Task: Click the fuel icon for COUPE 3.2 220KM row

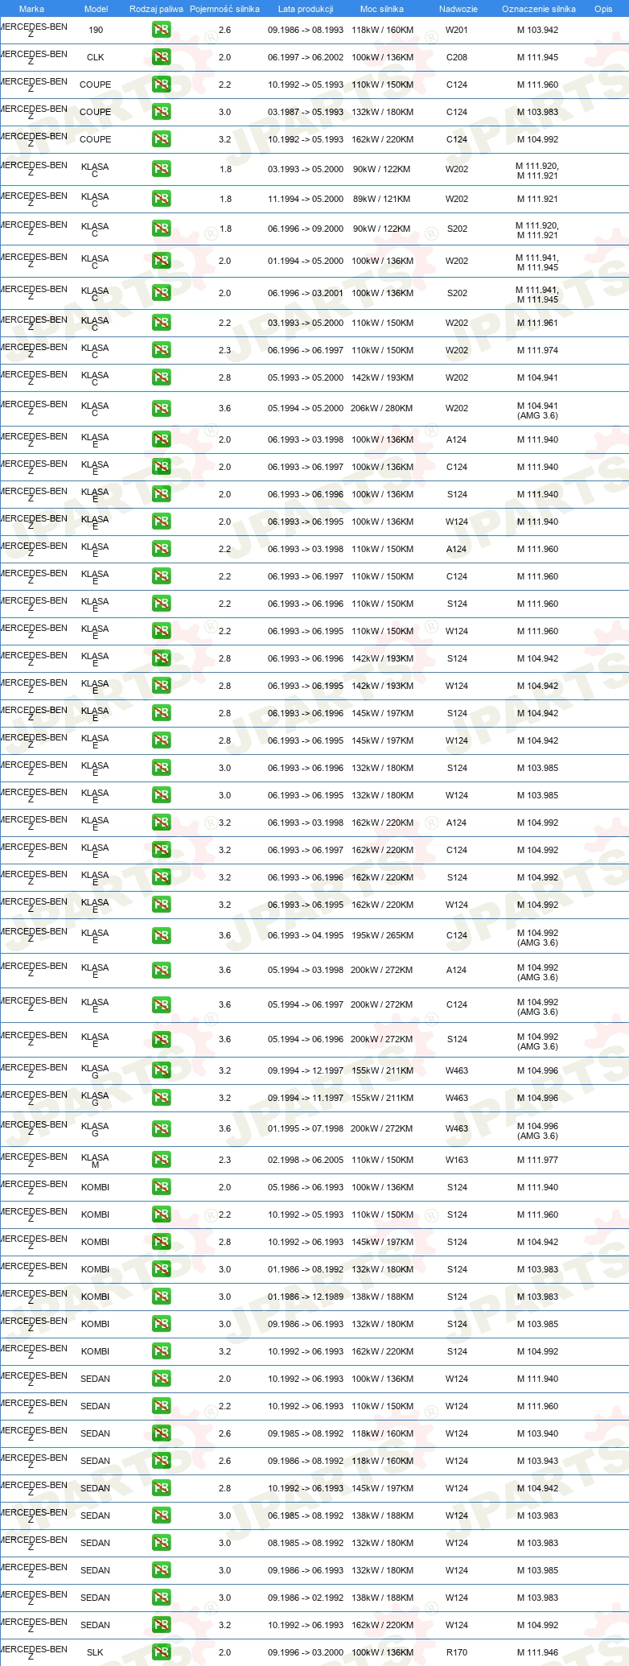Action: 161,139
